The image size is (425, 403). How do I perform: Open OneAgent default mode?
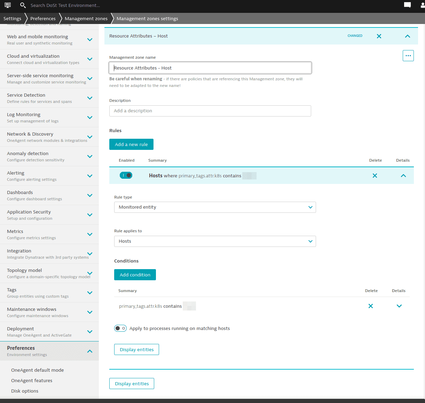[x=37, y=370]
